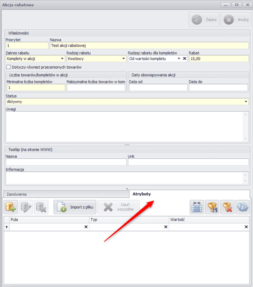Click the Data od input field
This screenshot has height=287, width=253.
point(158,87)
